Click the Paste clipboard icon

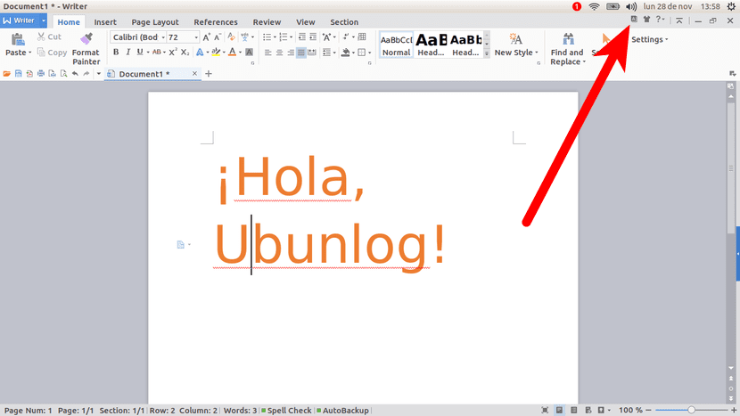click(17, 39)
